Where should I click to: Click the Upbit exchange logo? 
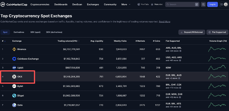coord(14,68)
